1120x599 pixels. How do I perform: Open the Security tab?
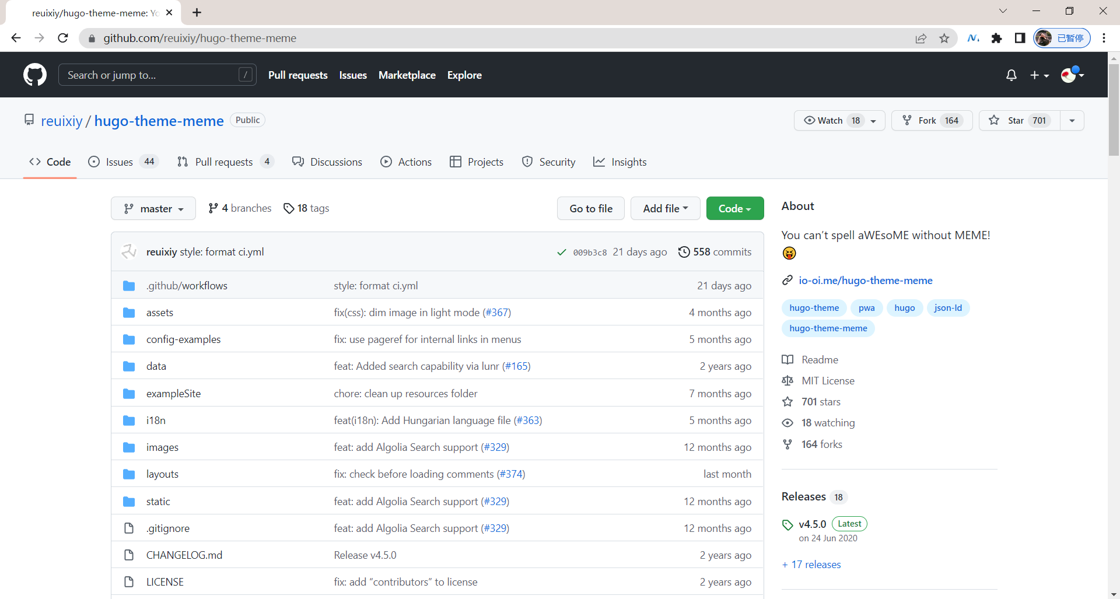pos(548,162)
